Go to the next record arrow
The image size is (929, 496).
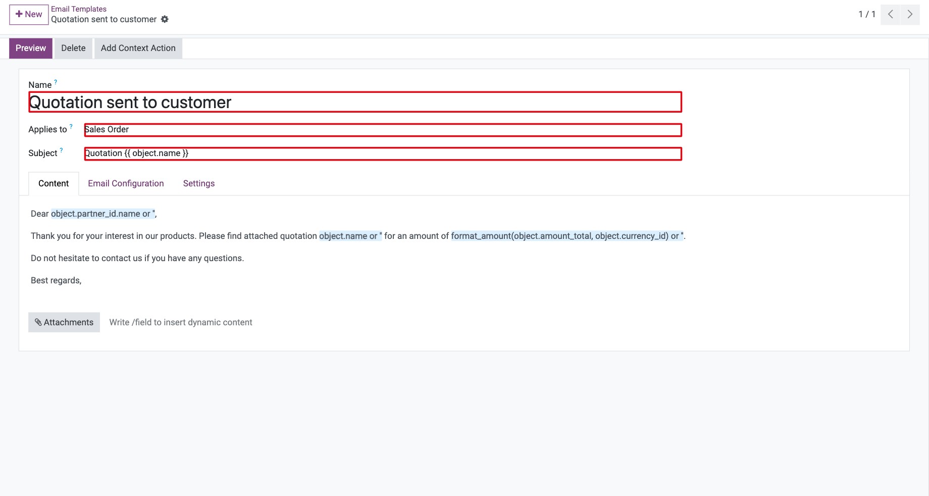click(x=910, y=15)
